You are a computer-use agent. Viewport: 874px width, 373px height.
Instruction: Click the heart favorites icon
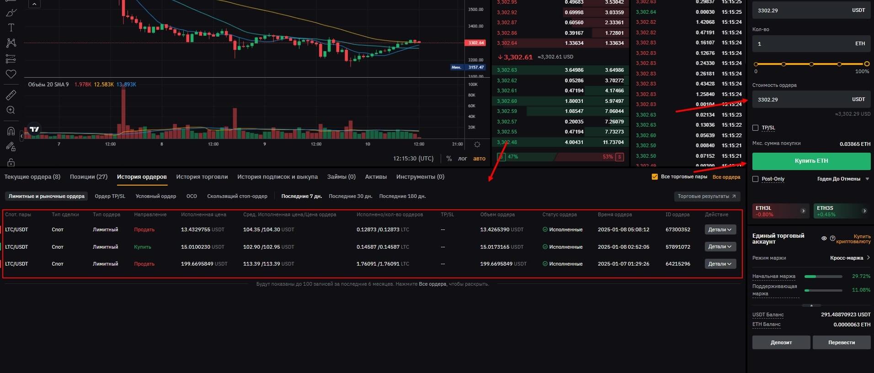pyautogui.click(x=11, y=74)
